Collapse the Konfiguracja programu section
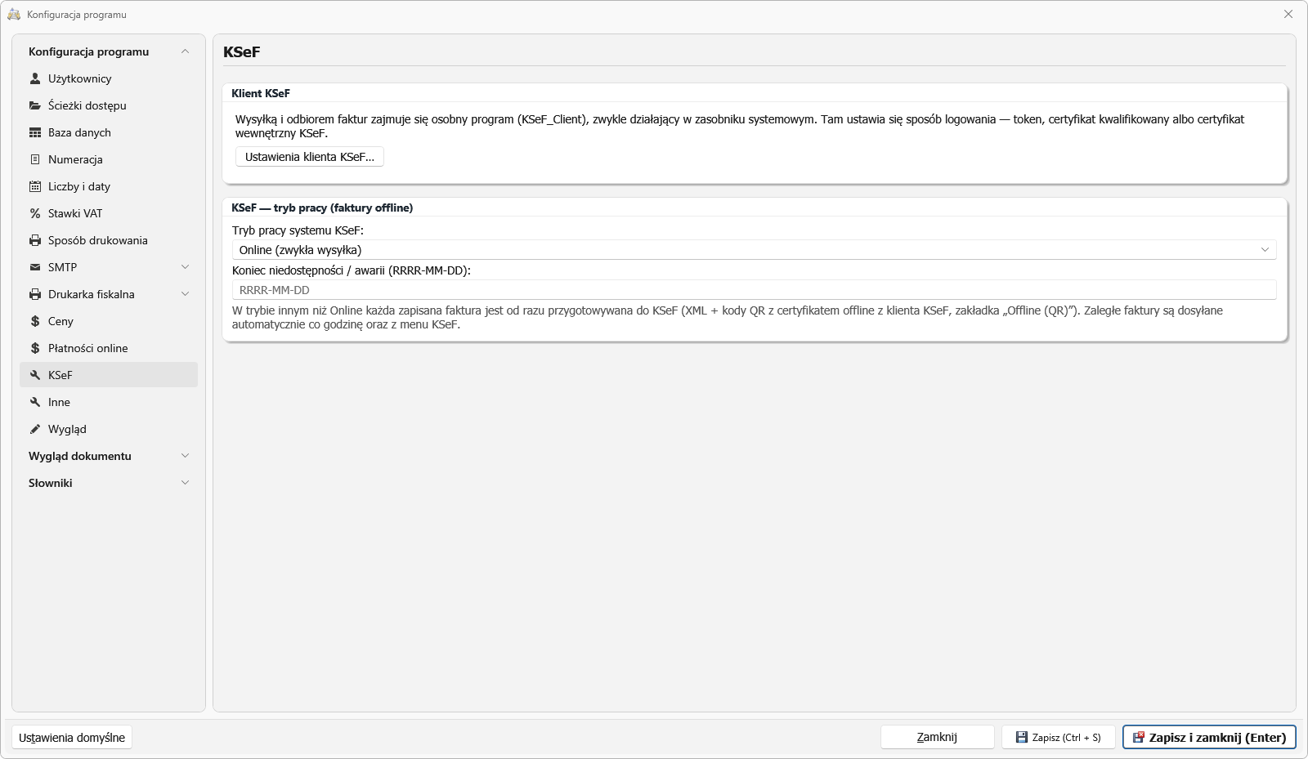This screenshot has width=1308, height=759. 185,51
